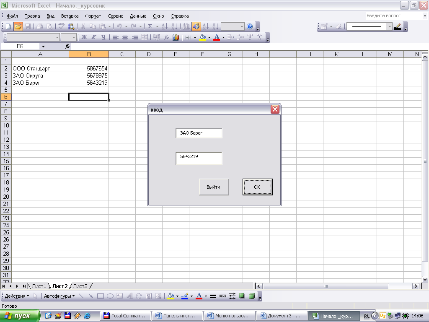Image resolution: width=429 pixels, height=322 pixels.
Task: Open the Zoom percentage dropdown
Action: pyautogui.click(x=242, y=26)
